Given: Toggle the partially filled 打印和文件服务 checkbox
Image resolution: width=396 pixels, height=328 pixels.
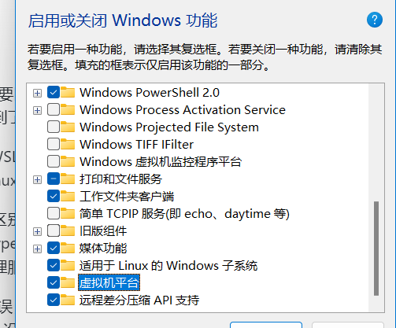Looking at the screenshot, I should pos(54,179).
